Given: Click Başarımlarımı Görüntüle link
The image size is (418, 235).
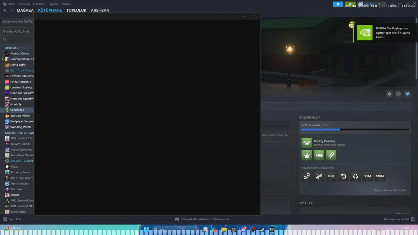Looking at the screenshot, I should pyautogui.click(x=390, y=190).
